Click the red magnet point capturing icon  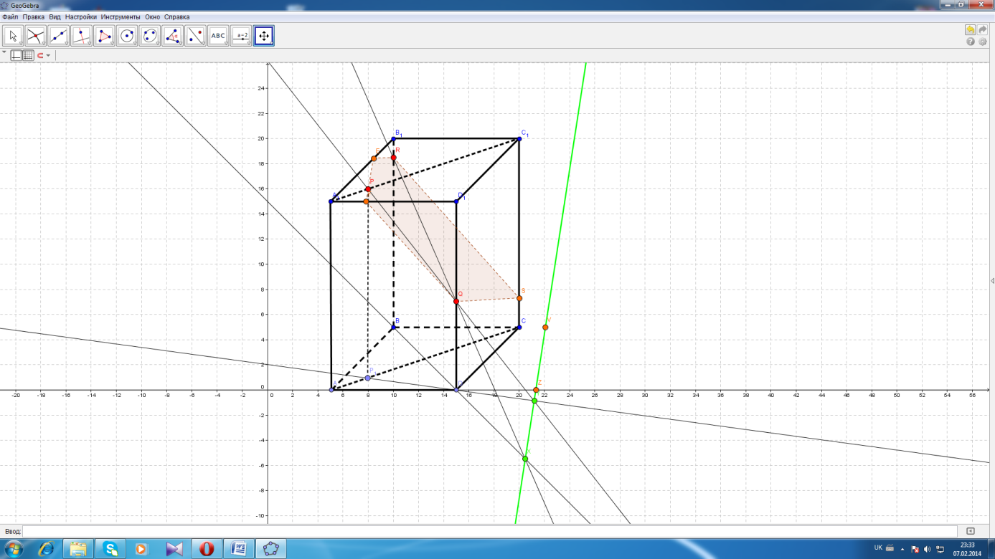[x=41, y=55]
